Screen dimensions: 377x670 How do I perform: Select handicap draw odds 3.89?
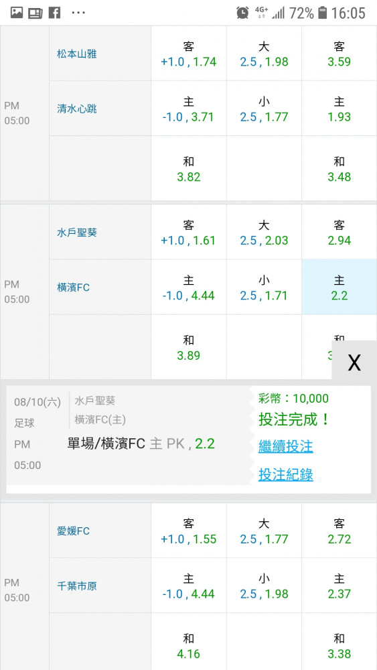tap(188, 347)
